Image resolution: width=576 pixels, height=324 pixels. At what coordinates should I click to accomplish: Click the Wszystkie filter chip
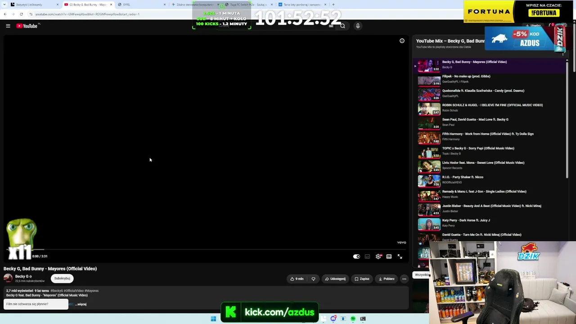[x=421, y=275]
